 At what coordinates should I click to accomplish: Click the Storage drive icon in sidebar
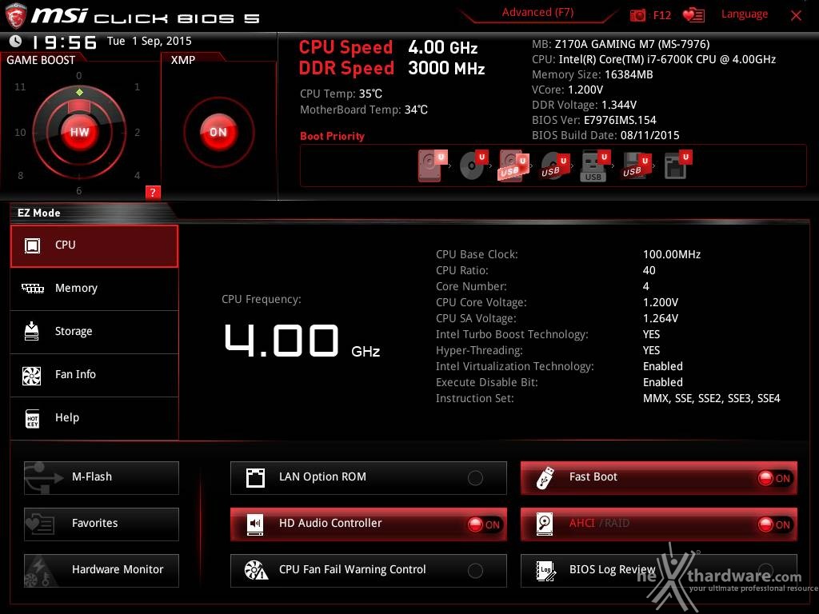point(32,331)
